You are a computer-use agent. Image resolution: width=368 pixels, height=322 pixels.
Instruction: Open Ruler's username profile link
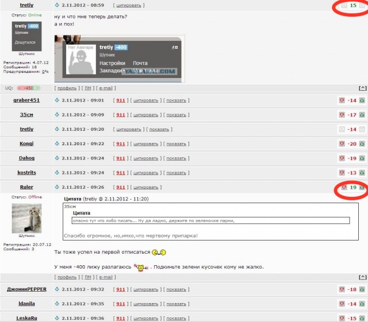[x=26, y=187]
